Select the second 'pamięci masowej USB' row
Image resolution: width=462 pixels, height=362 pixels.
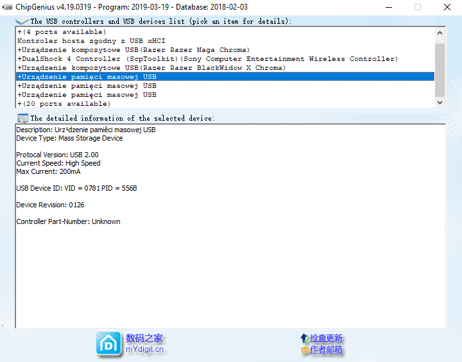pyautogui.click(x=225, y=86)
